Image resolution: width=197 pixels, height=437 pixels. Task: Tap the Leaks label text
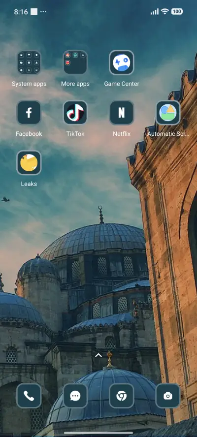click(x=29, y=184)
